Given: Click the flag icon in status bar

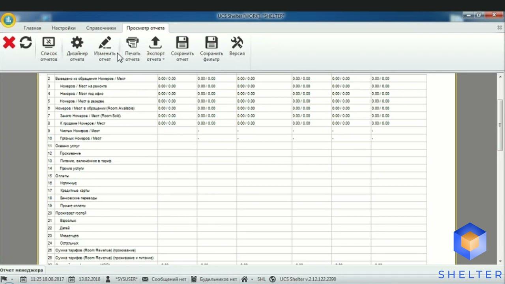Looking at the screenshot, I should coord(4,279).
